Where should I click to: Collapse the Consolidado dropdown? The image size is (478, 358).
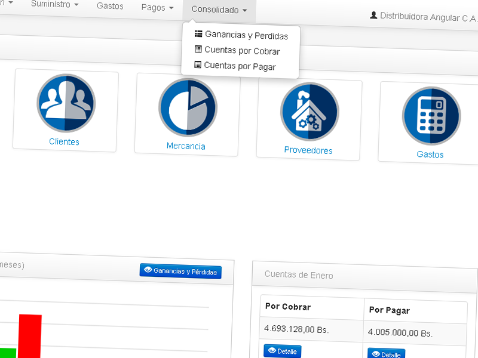[x=219, y=10]
